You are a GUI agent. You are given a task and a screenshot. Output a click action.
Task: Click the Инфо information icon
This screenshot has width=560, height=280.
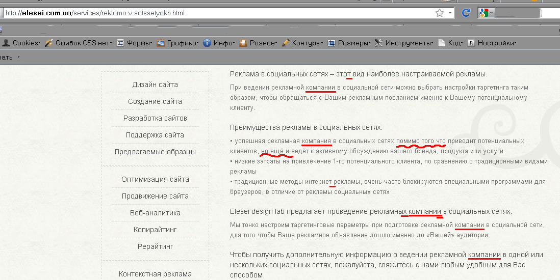[x=207, y=43]
